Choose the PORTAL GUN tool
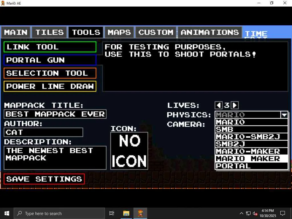Image resolution: width=292 pixels, height=219 pixels. [50, 60]
